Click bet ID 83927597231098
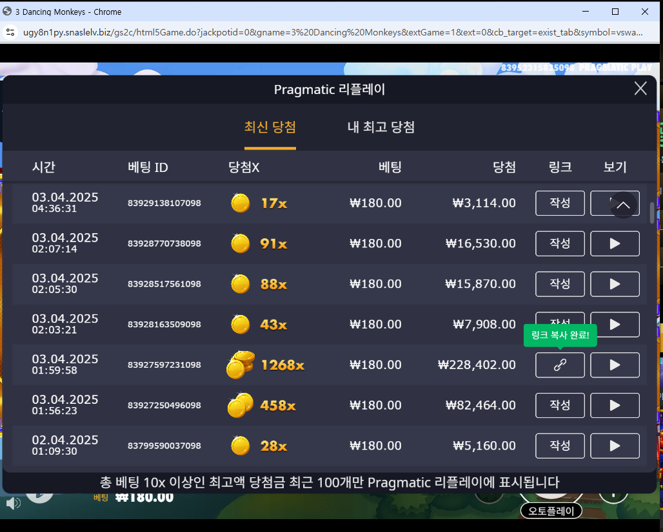663x532 pixels. point(164,365)
